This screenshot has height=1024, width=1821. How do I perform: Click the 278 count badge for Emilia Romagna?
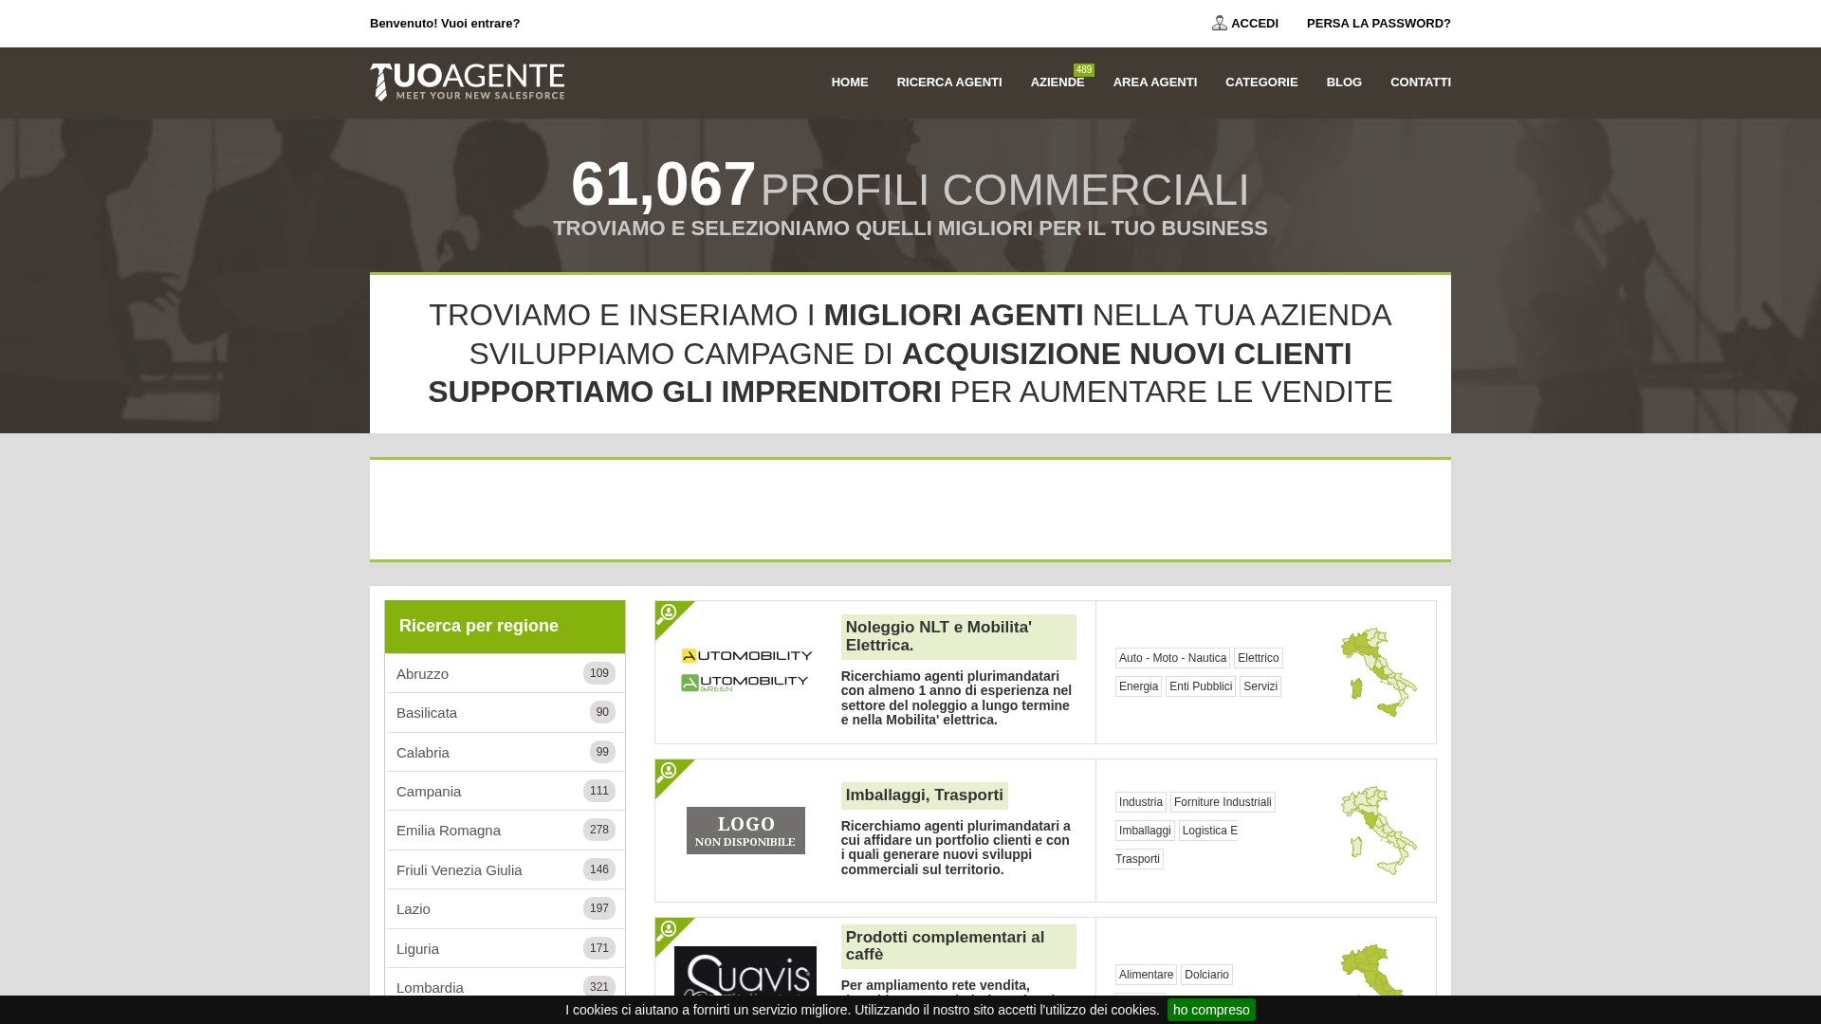(x=599, y=830)
